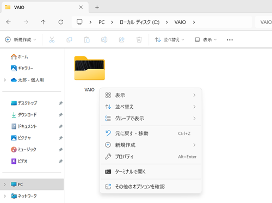Click pin icon next to ビデオ
This screenshot has width=272, height=203.
(60, 161)
